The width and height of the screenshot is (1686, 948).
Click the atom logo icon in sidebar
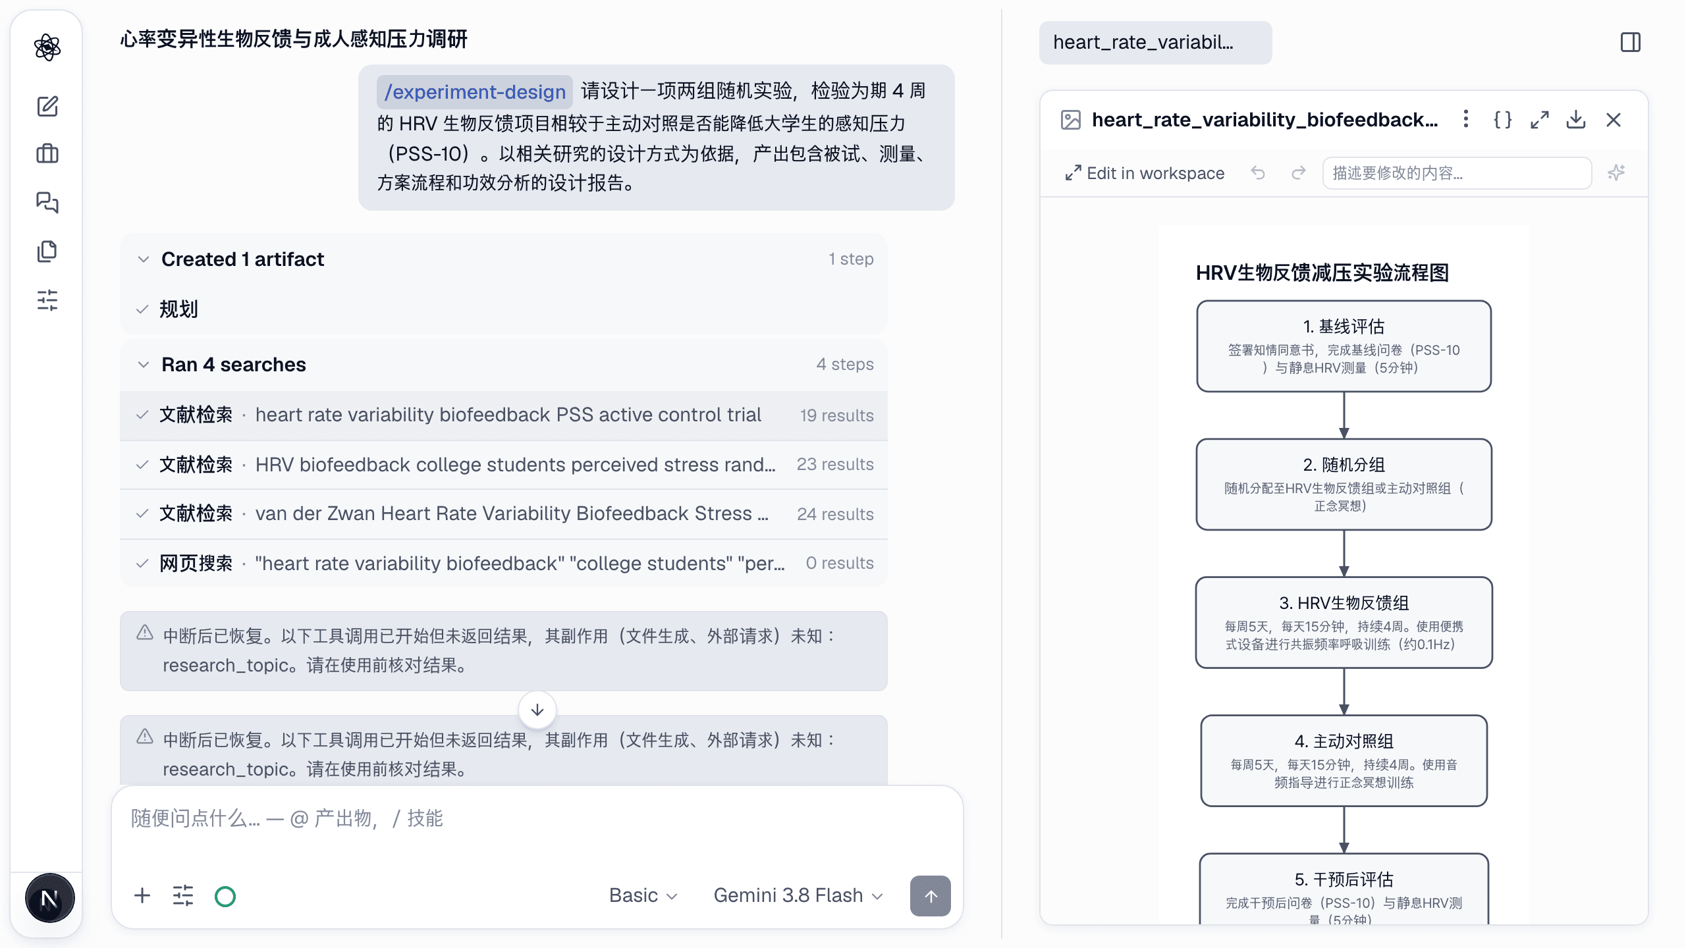tap(47, 47)
